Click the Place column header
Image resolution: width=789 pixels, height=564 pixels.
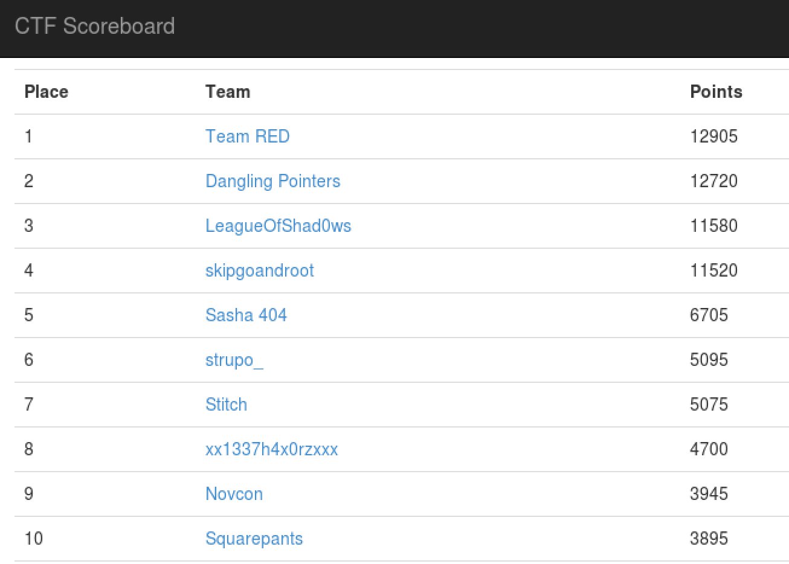47,92
